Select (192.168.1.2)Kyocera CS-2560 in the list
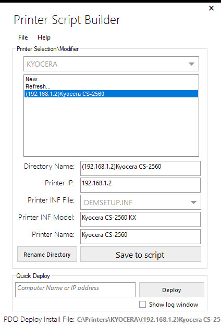Image resolution: width=221 pixels, height=328 pixels. coord(111,94)
